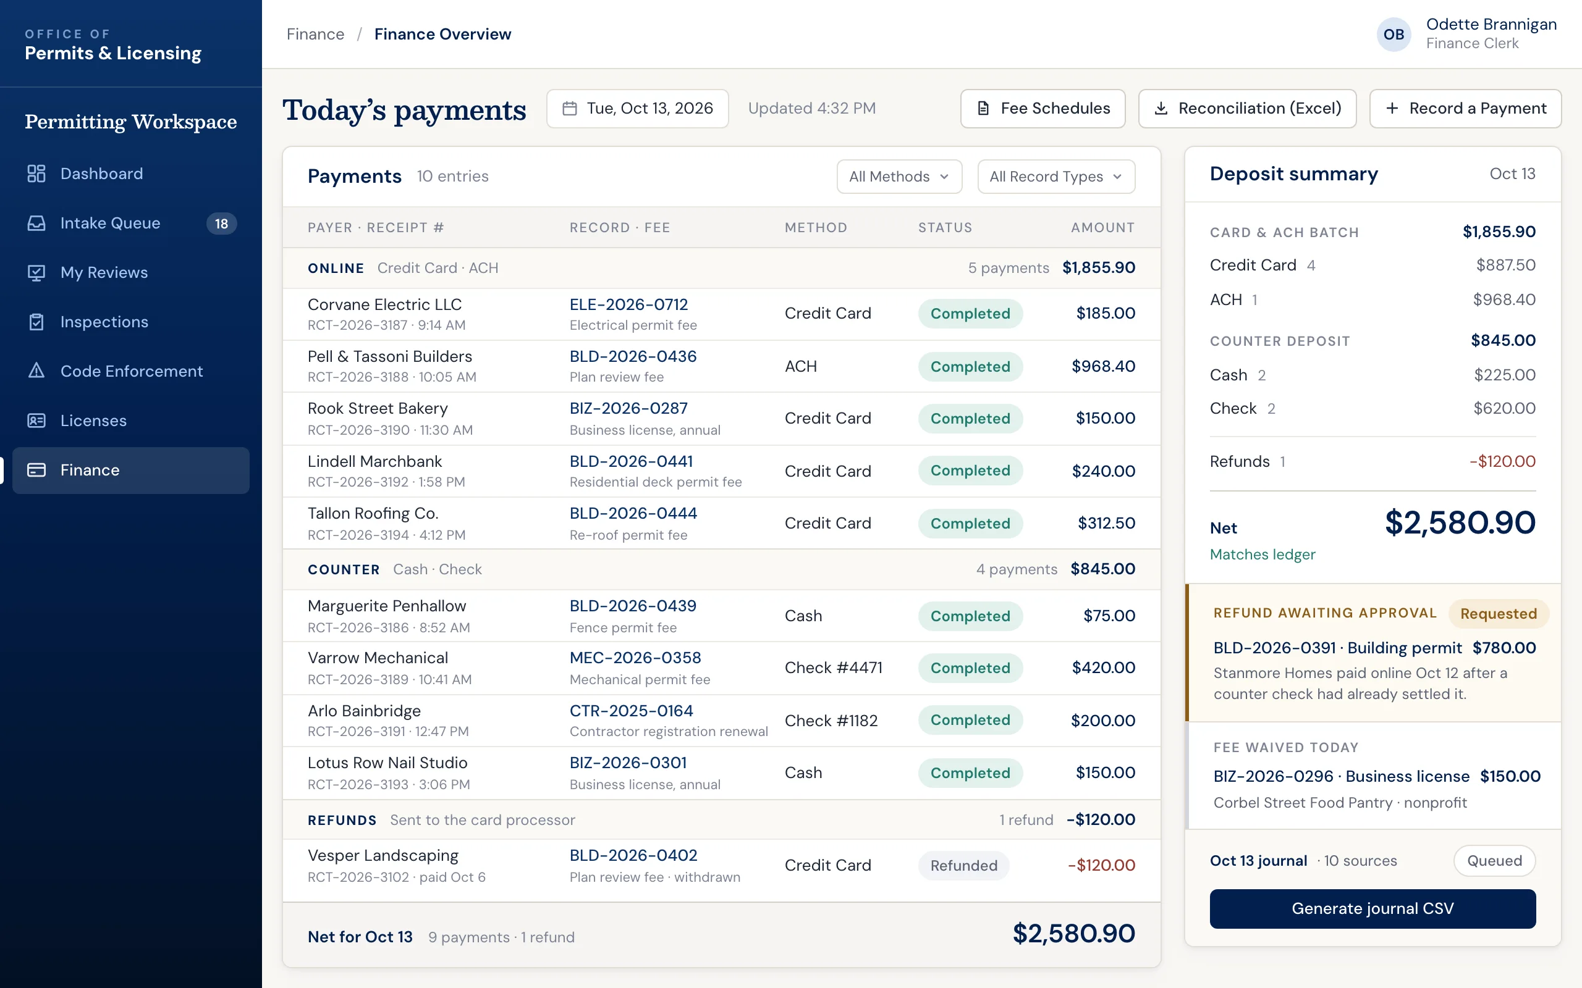
Task: Click the Refunded status pill for Vesper Landscaping
Action: coord(963,865)
